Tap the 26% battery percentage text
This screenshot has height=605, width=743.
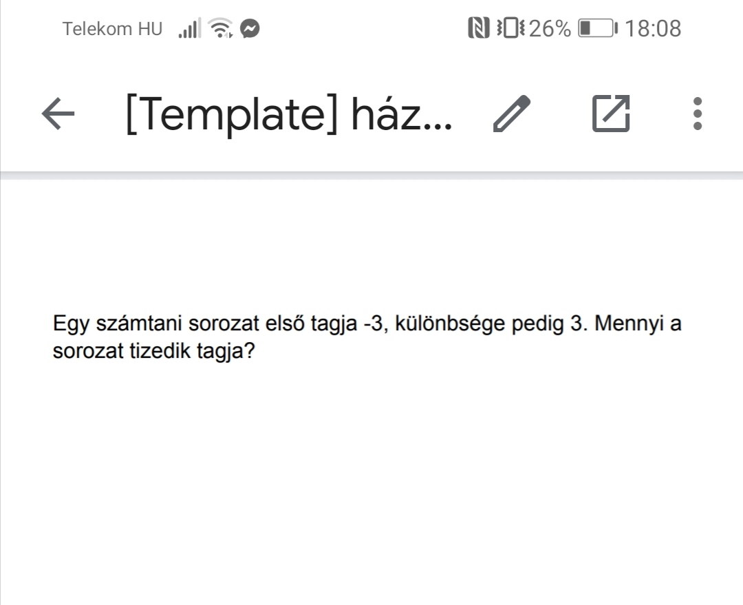coord(550,29)
